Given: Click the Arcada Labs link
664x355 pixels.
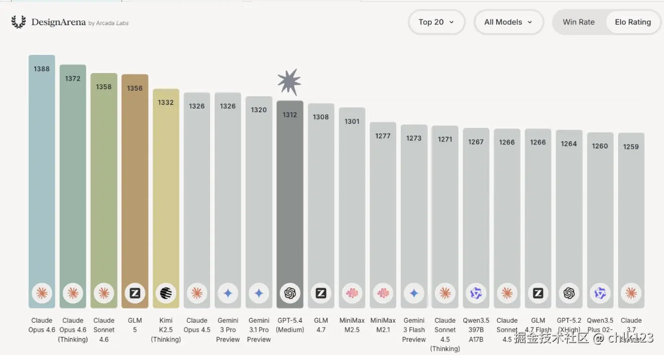Looking at the screenshot, I should (x=112, y=23).
